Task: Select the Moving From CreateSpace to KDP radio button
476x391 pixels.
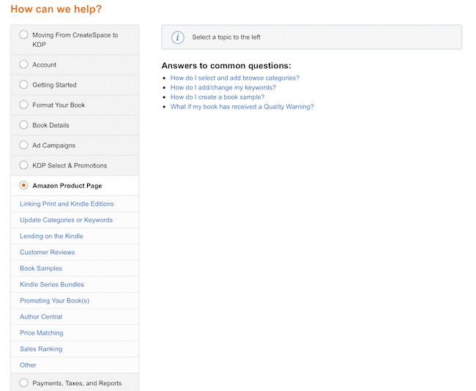Action: point(23,34)
